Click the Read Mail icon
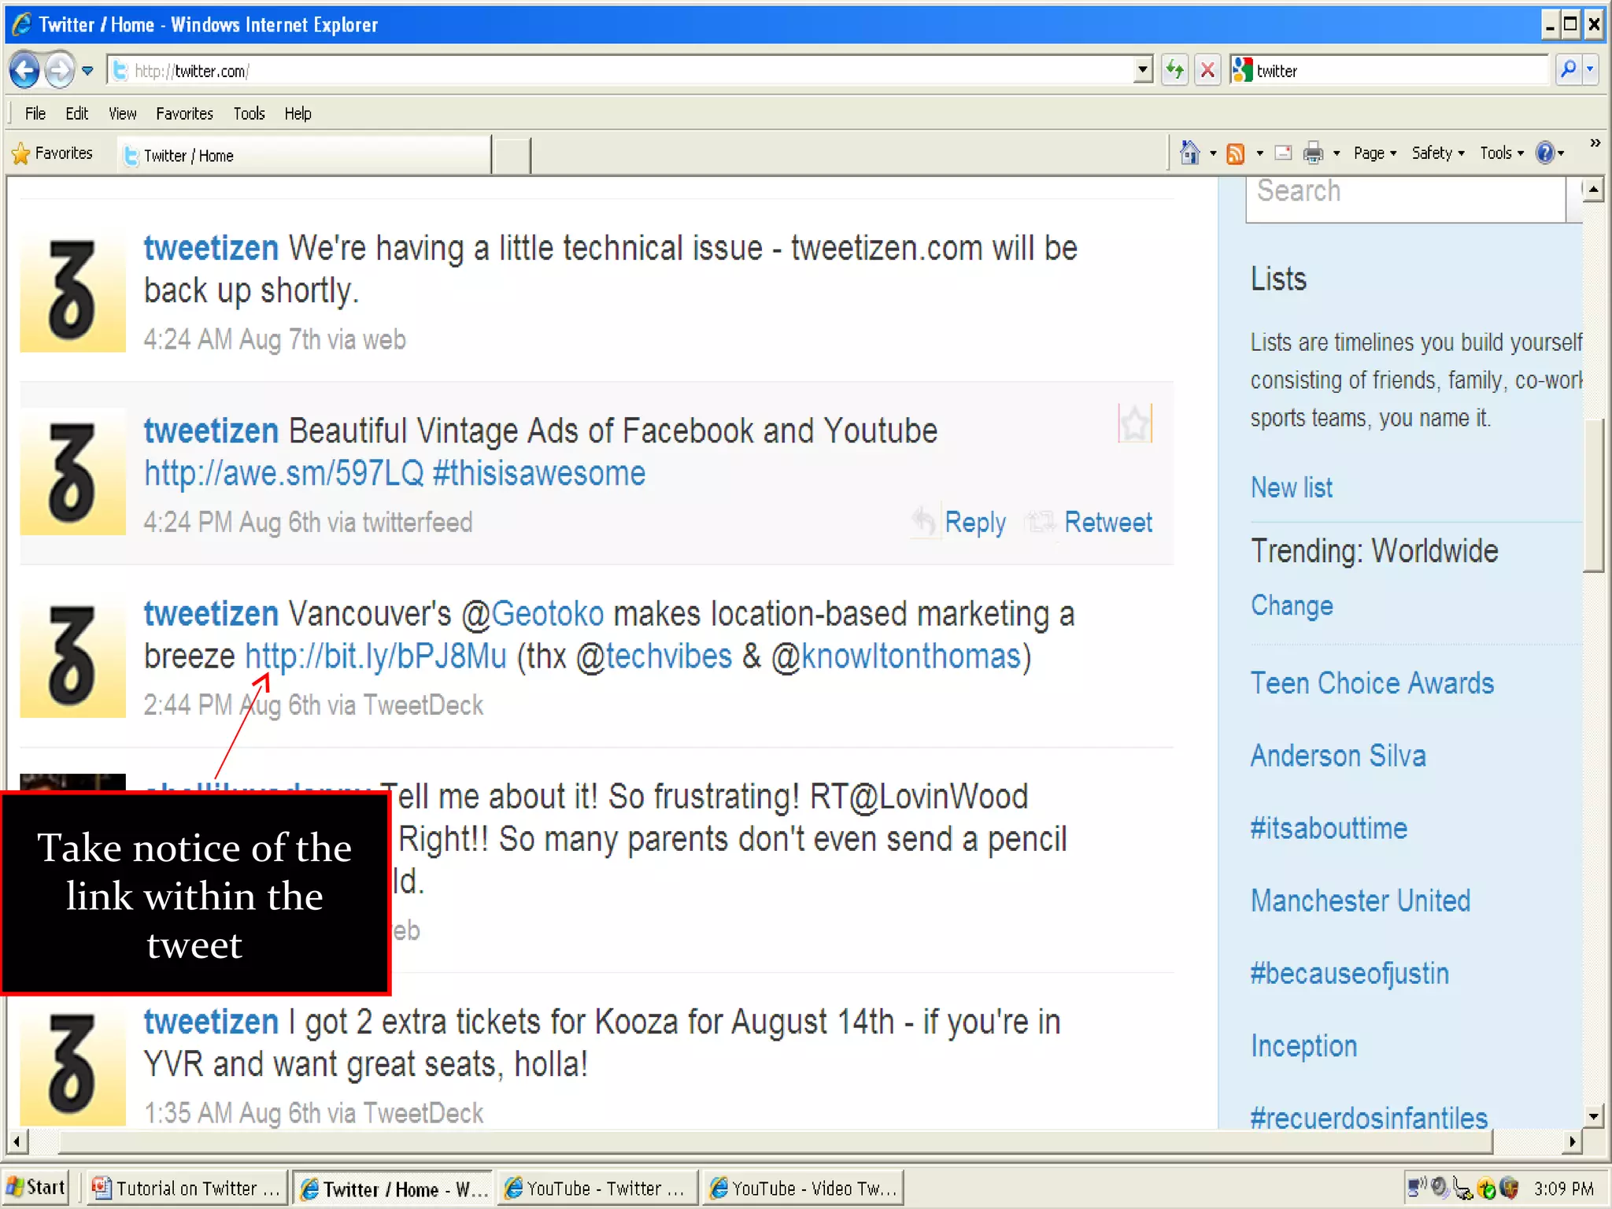Viewport: 1612px width, 1209px height. 1283,153
